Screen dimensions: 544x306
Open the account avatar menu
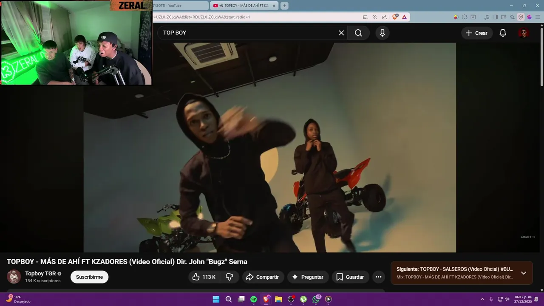(524, 33)
